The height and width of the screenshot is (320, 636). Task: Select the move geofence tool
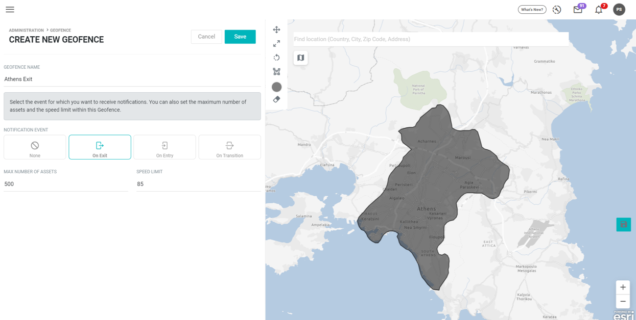pyautogui.click(x=276, y=30)
